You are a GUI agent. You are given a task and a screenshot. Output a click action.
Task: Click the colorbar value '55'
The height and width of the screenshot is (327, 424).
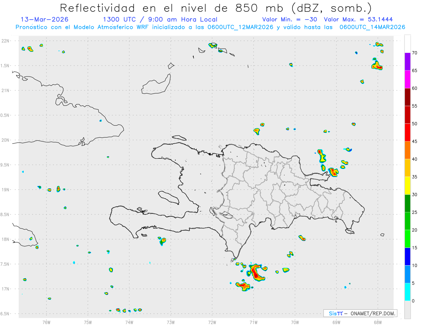click(x=415, y=106)
